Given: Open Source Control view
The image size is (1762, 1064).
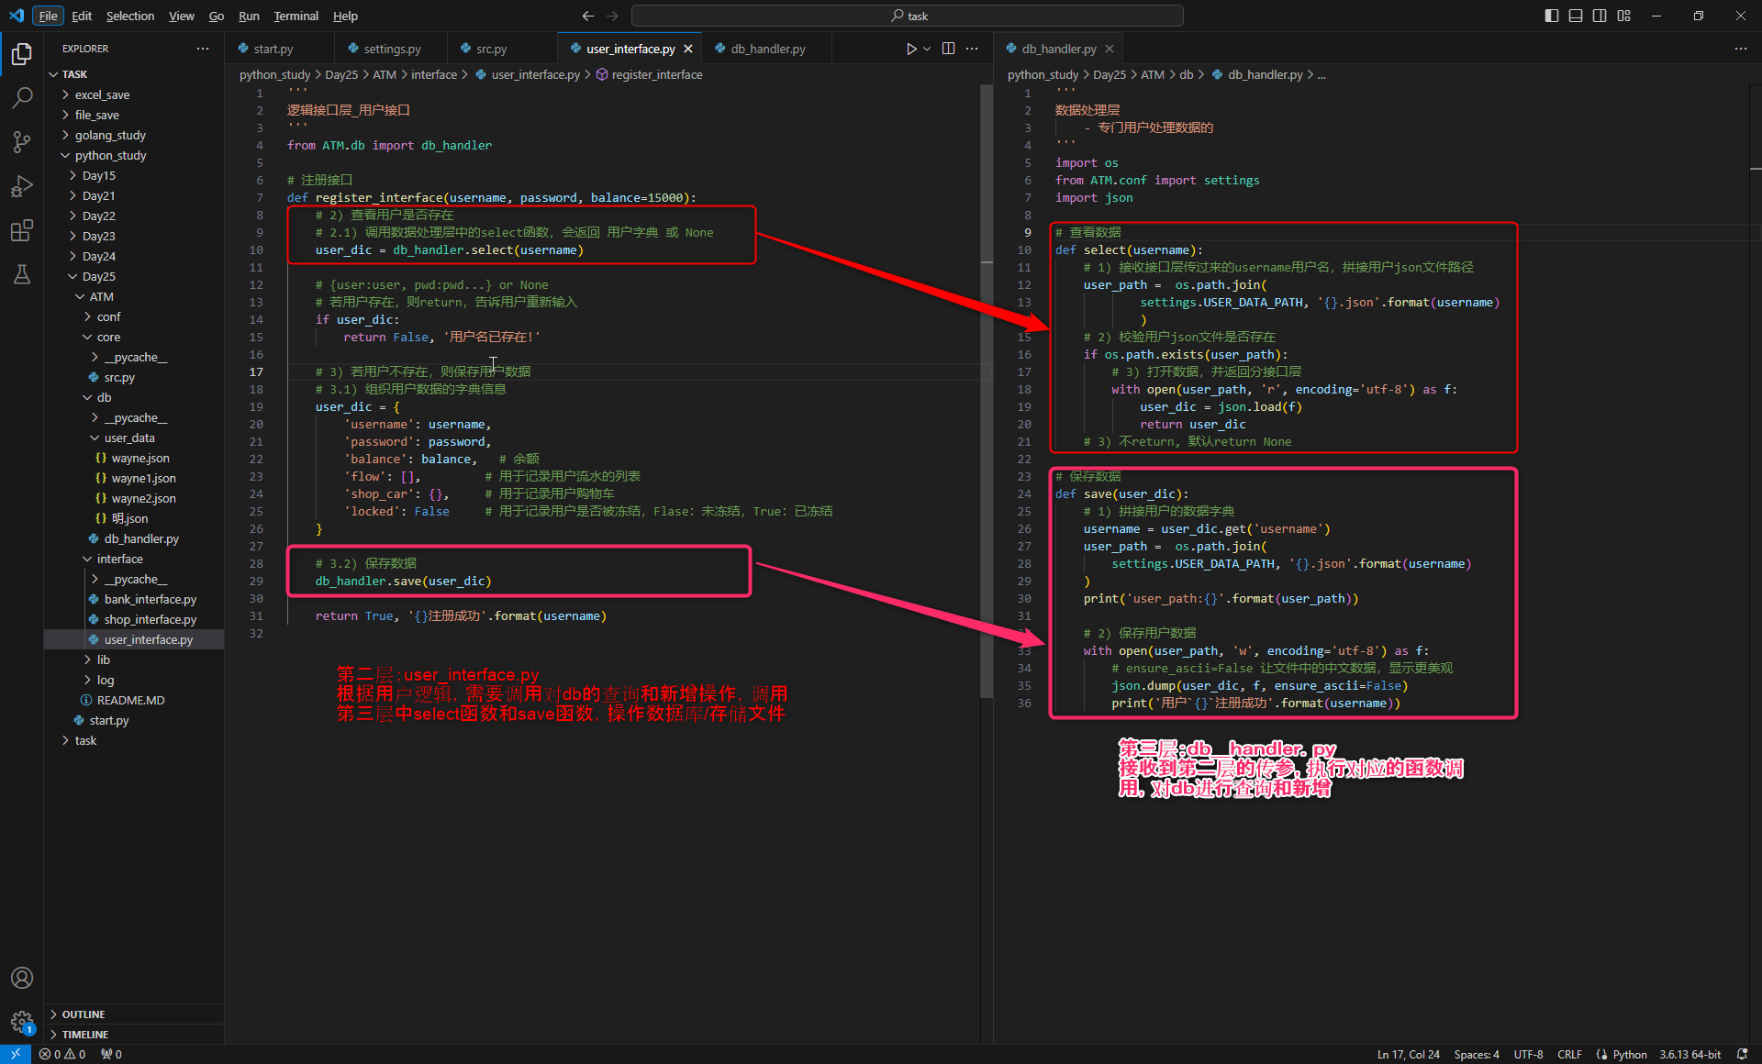Looking at the screenshot, I should pos(22,141).
